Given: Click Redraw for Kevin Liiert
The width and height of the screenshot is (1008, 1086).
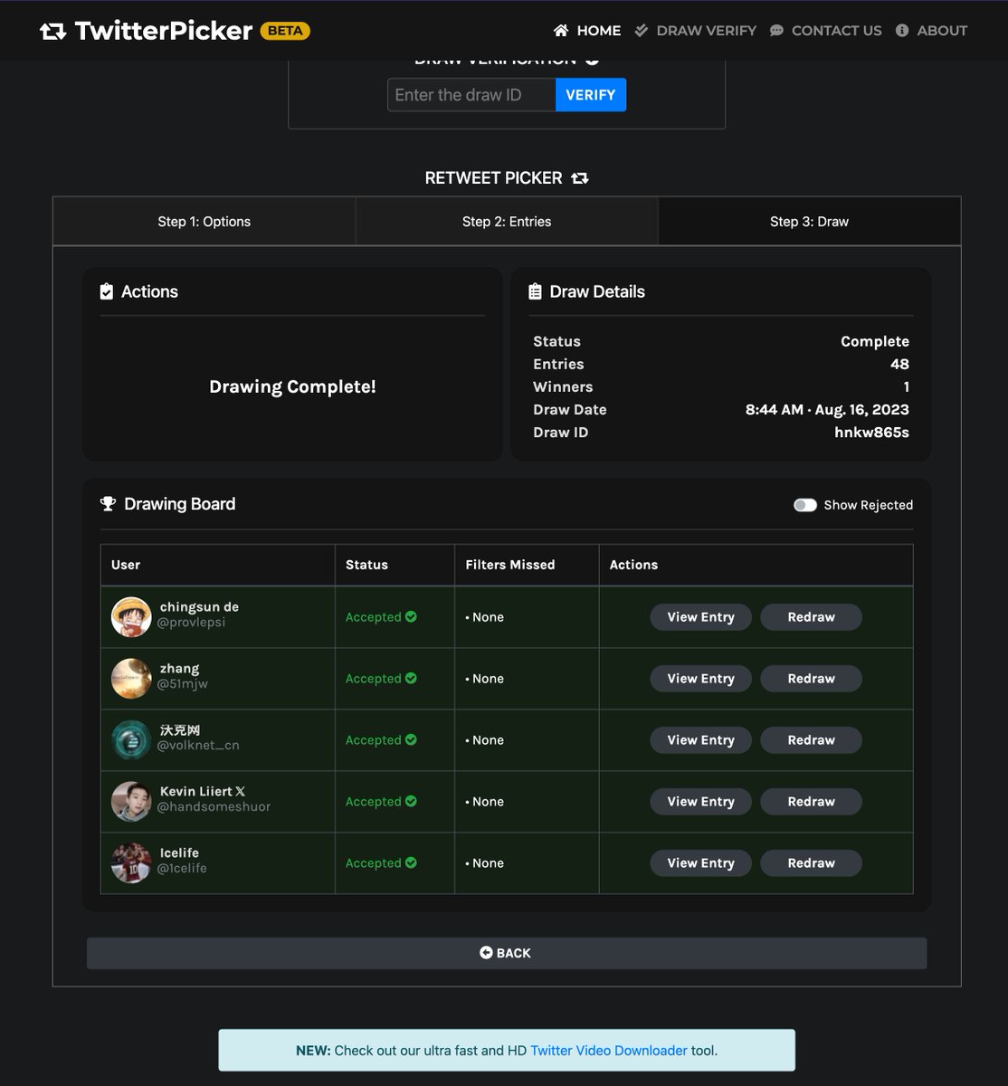Looking at the screenshot, I should click(x=811, y=802).
